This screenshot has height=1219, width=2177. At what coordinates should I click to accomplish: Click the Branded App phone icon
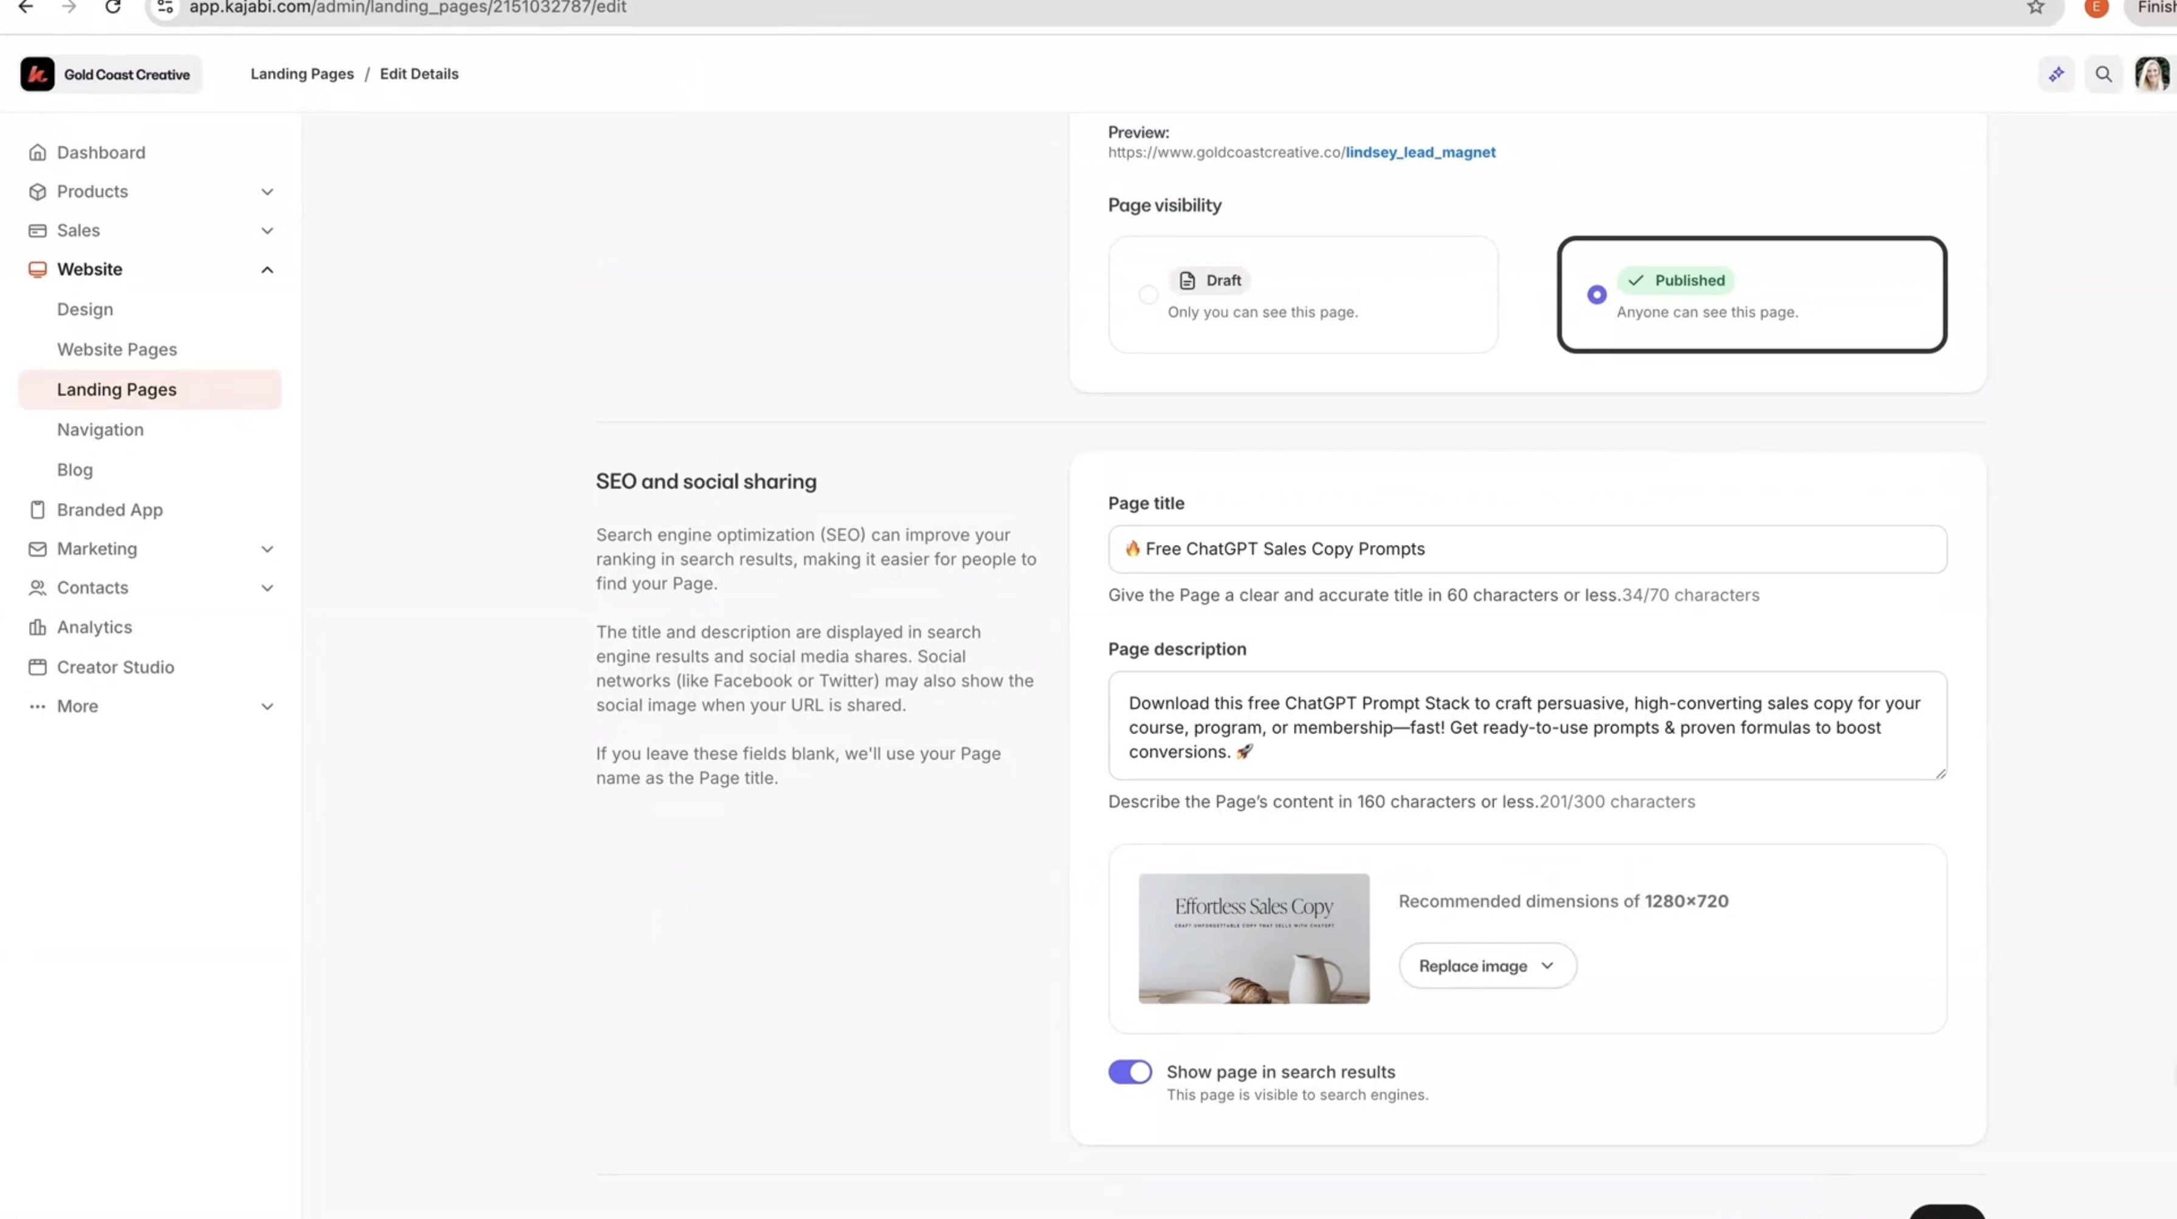click(37, 509)
